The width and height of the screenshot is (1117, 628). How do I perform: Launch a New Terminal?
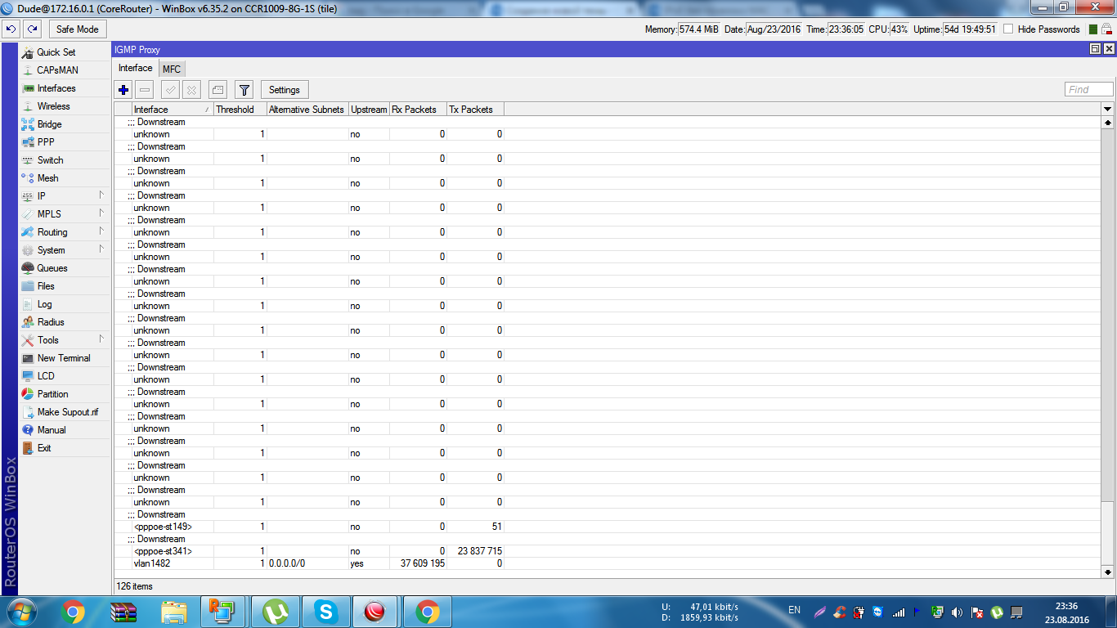65,358
